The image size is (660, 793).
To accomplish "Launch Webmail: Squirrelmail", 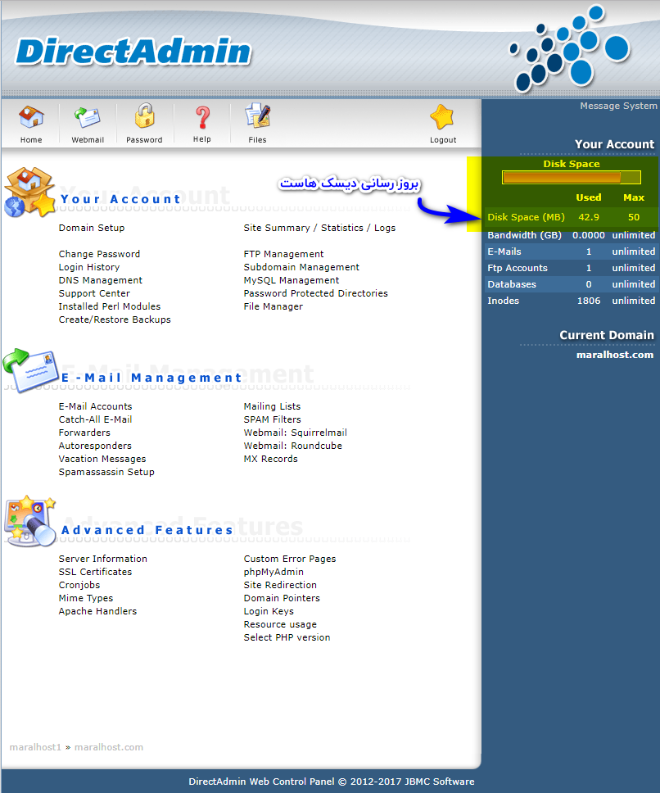I will [295, 433].
